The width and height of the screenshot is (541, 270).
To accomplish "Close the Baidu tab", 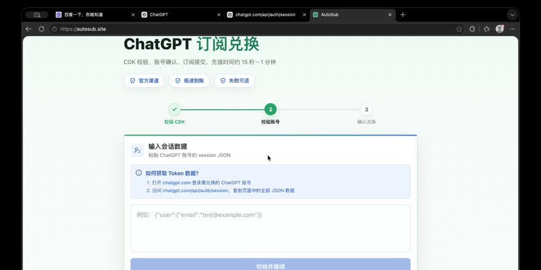I will tap(133, 15).
